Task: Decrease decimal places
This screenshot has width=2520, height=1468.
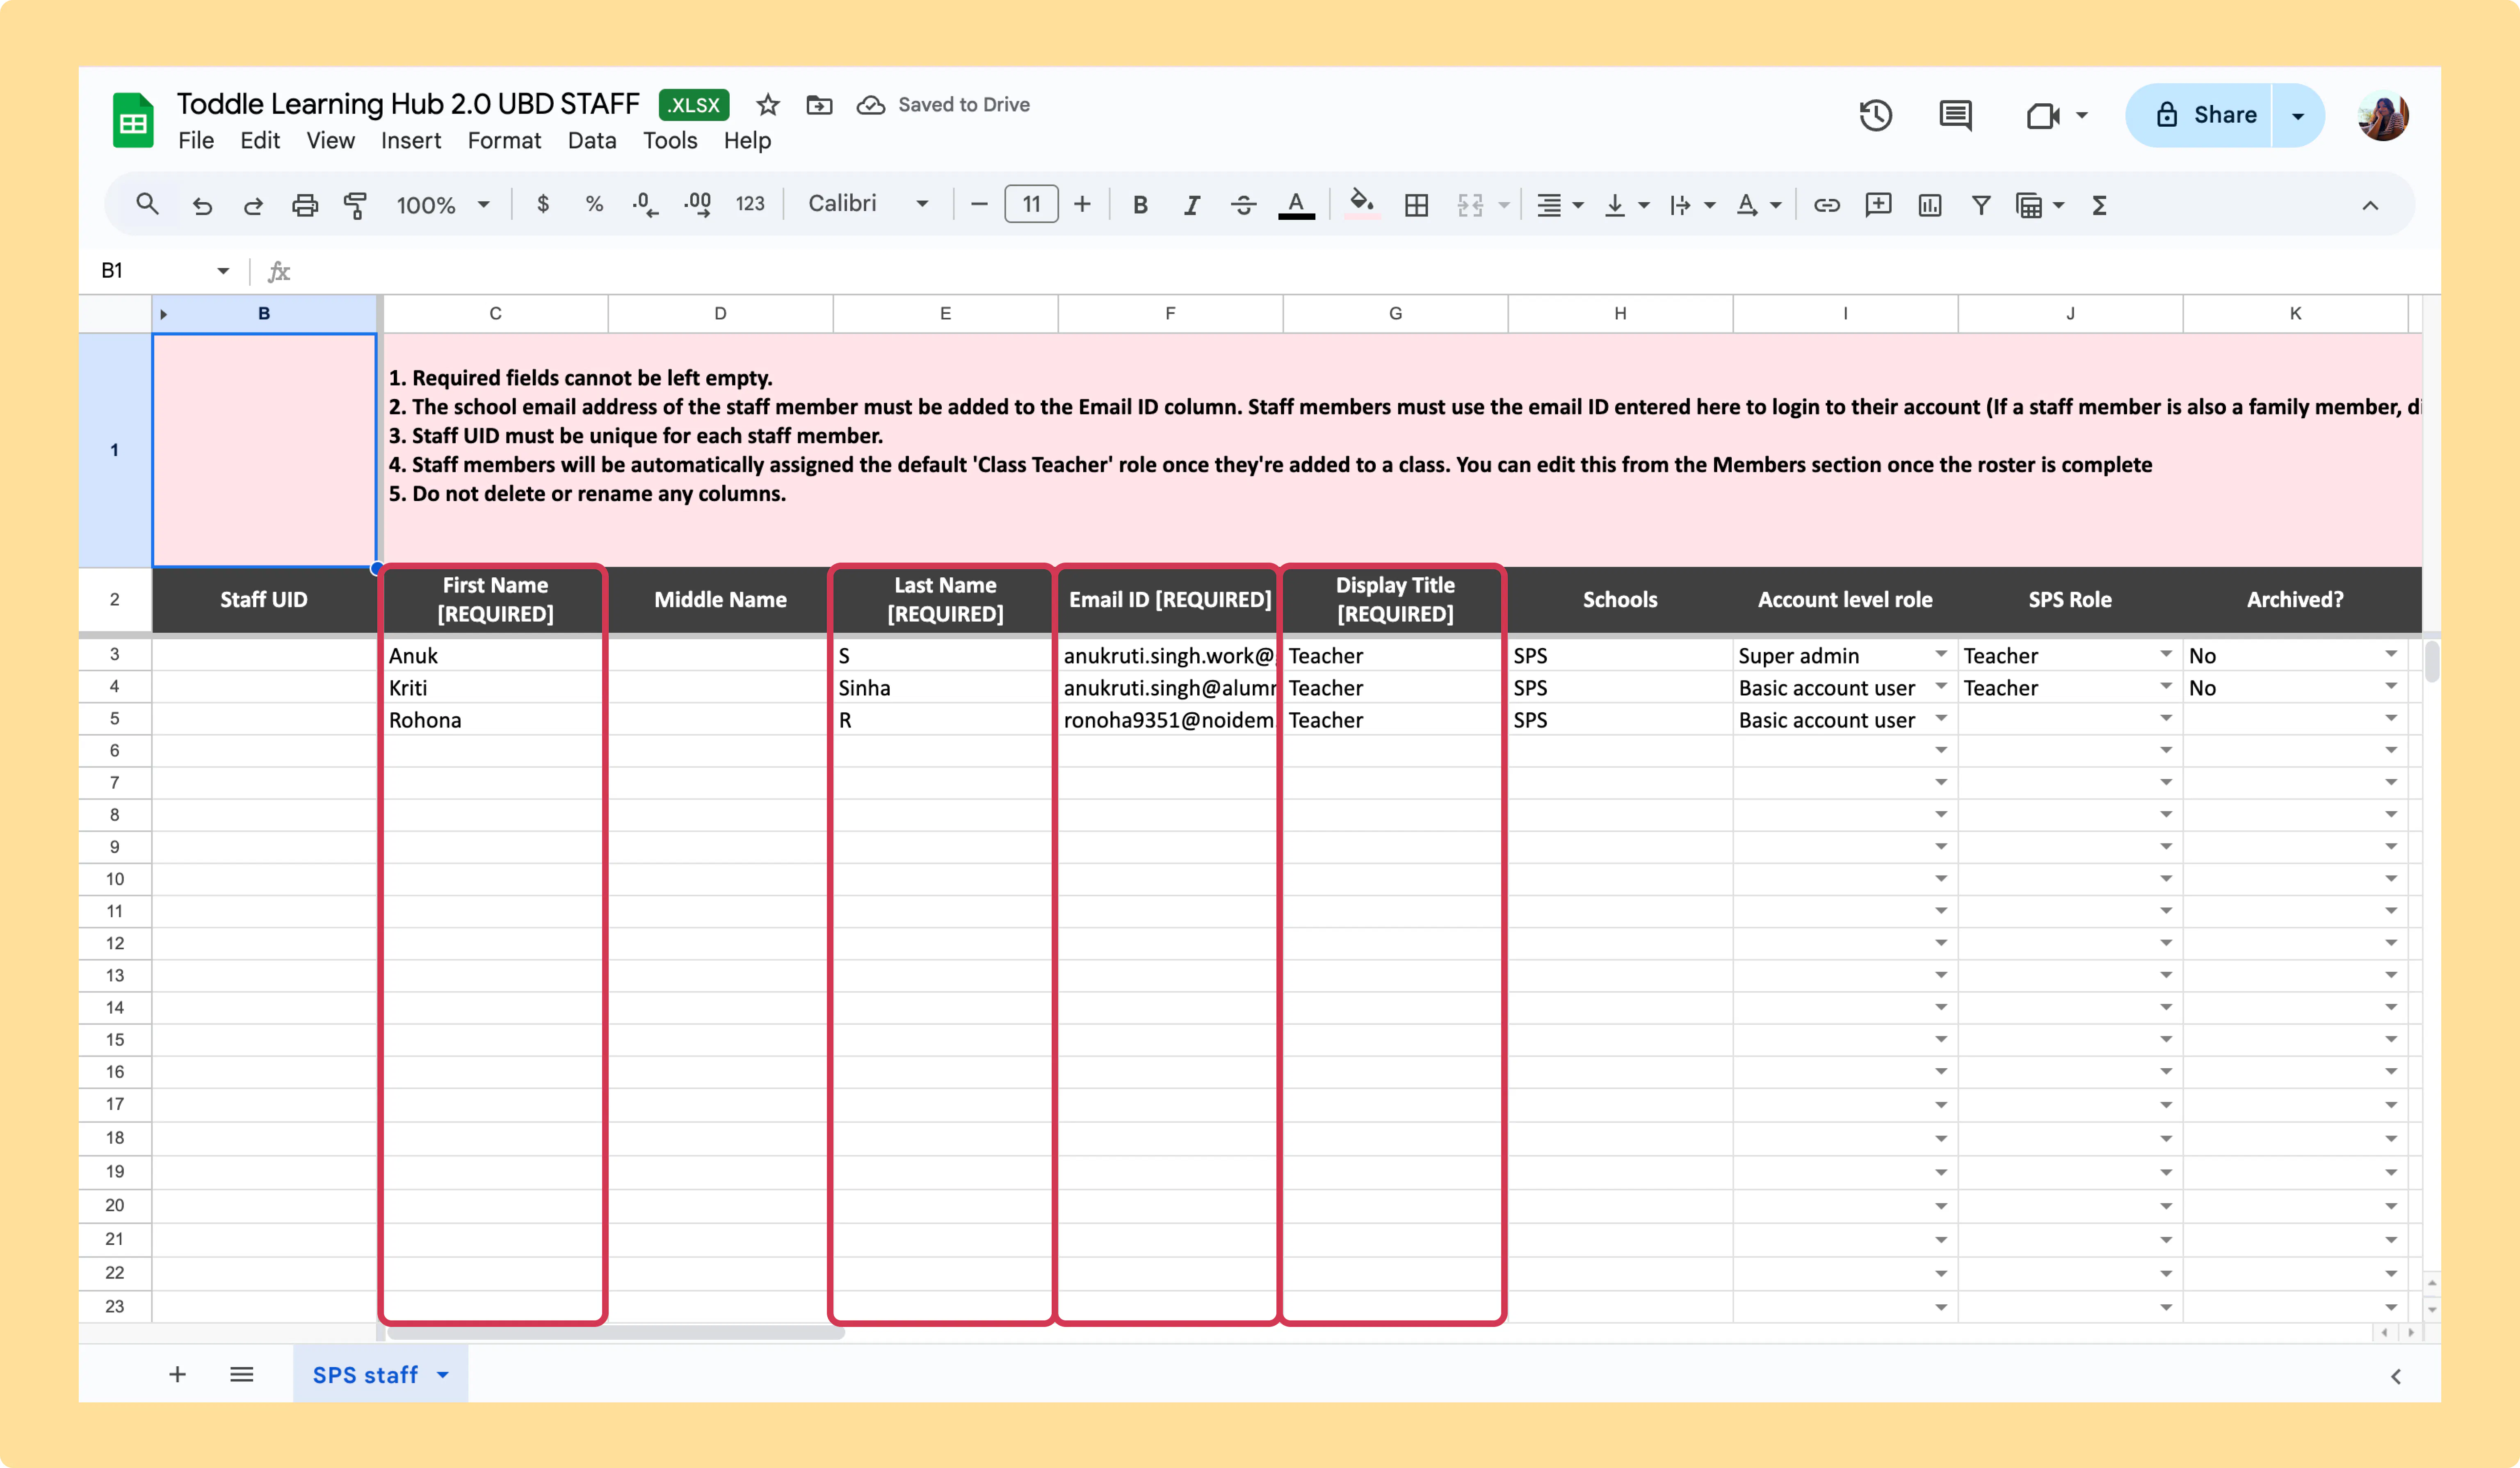Action: tap(645, 205)
